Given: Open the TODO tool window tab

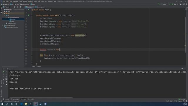Looking at the screenshot, I should [31, 99].
